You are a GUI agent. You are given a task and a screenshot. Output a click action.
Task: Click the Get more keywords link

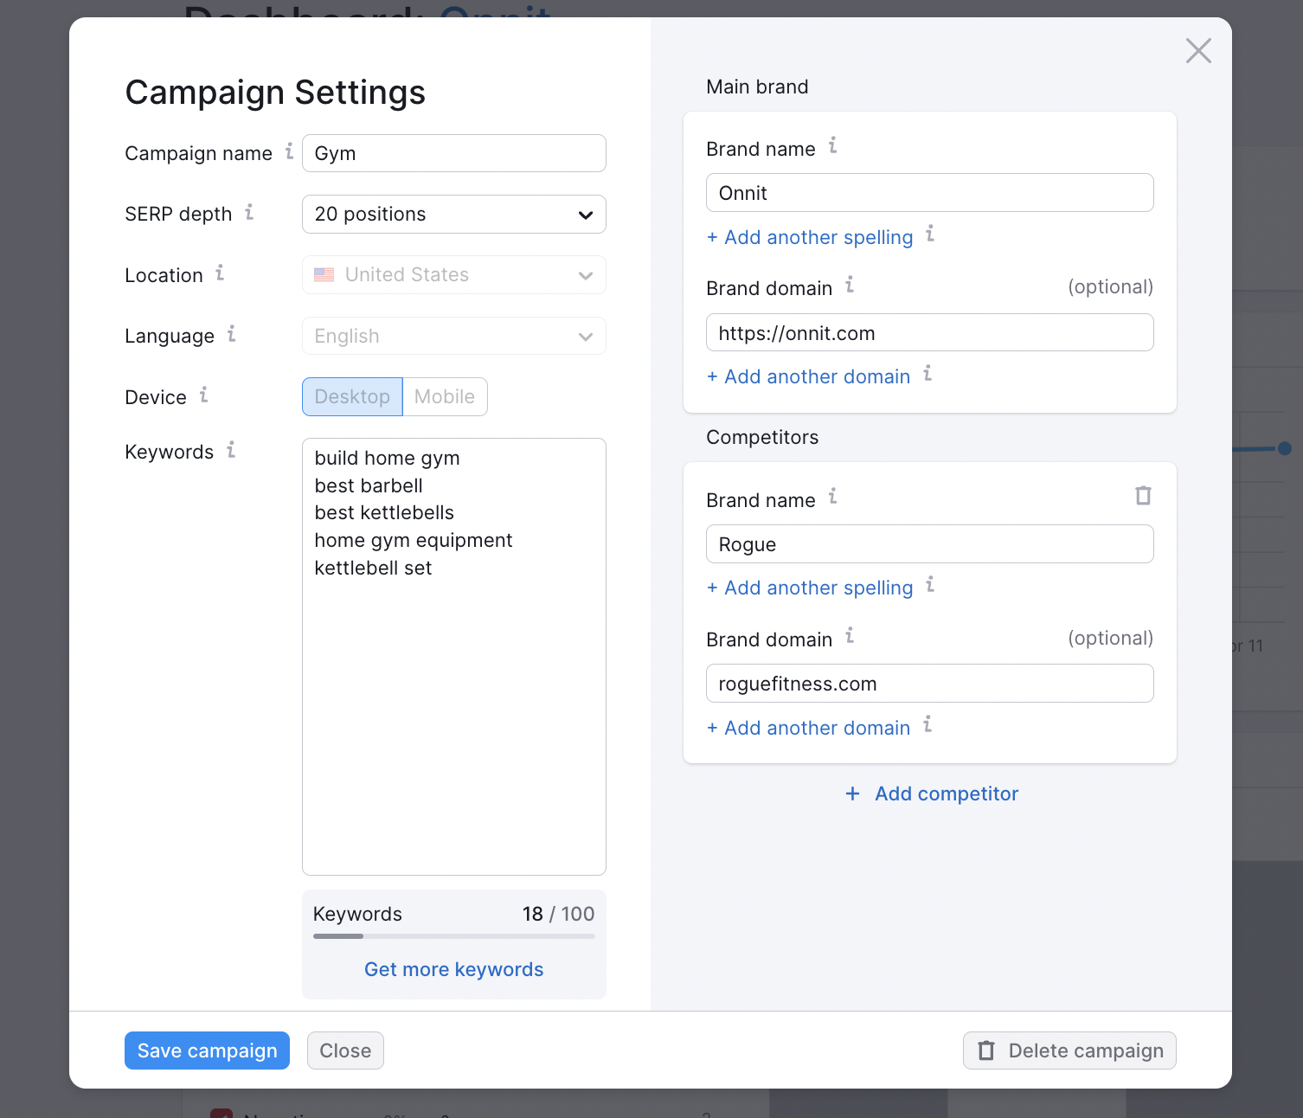[x=453, y=969]
